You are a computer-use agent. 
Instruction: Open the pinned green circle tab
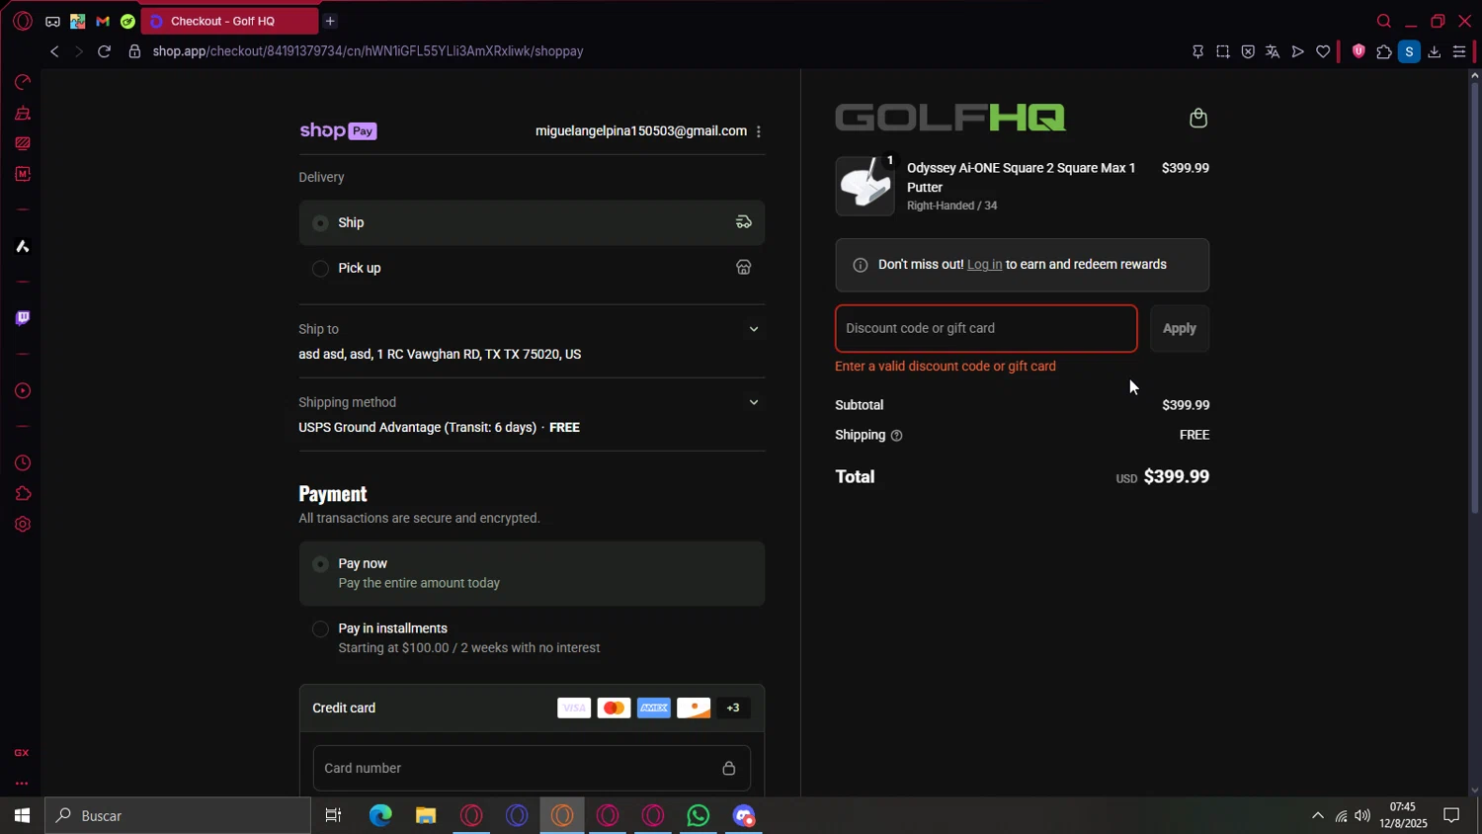(127, 21)
